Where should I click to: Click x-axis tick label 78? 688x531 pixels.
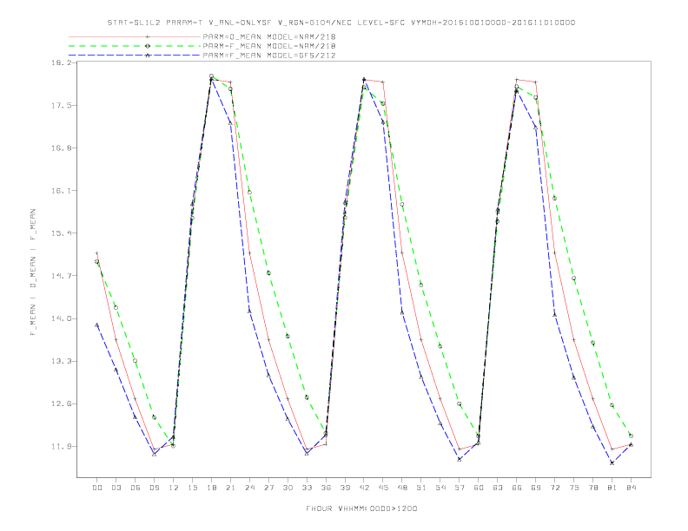[593, 488]
